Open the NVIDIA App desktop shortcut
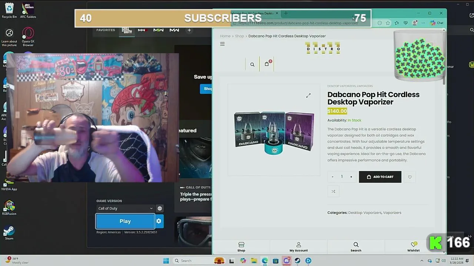The image size is (474, 266). click(9, 185)
